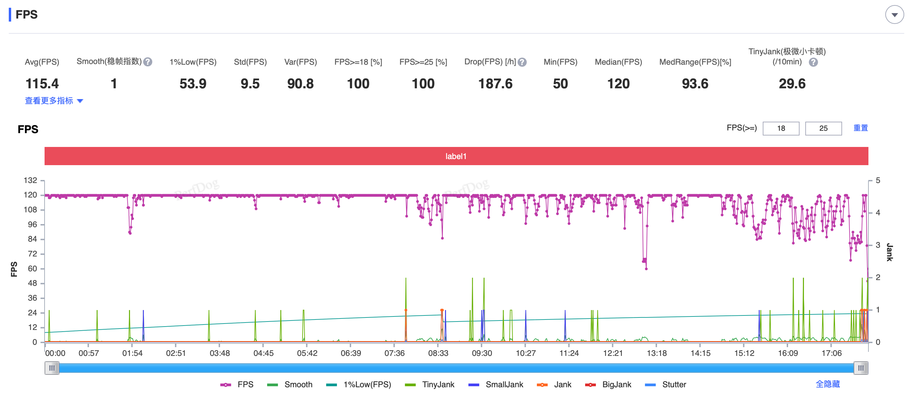This screenshot has height=395, width=913.
Task: Select the red label1 segment bar
Action: (456, 156)
